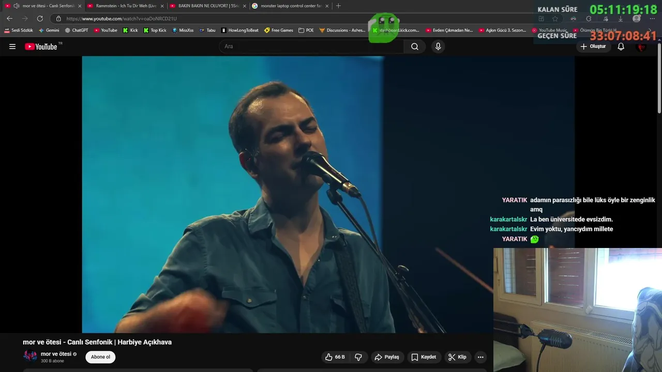Click the YouTube search magnifier button
Viewport: 662px width, 372px height.
click(x=415, y=47)
